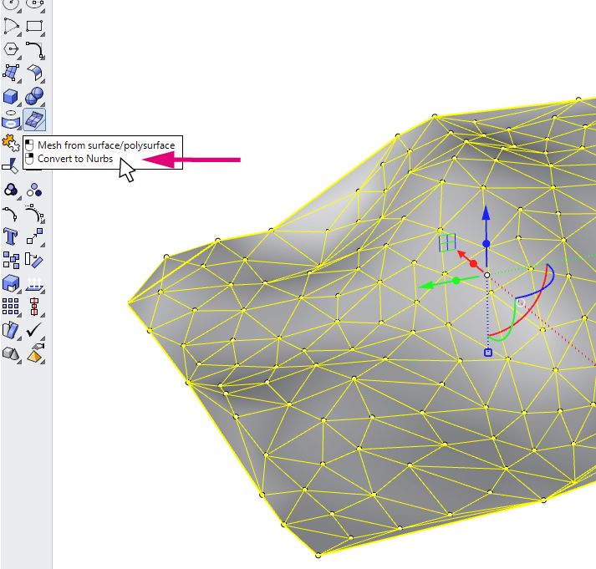This screenshot has width=596, height=569.
Task: Click tooltip text 'Mesh from surface/polysurface'
Action: (106, 145)
